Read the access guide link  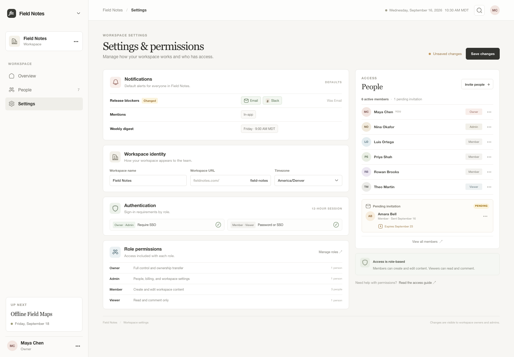click(x=417, y=283)
